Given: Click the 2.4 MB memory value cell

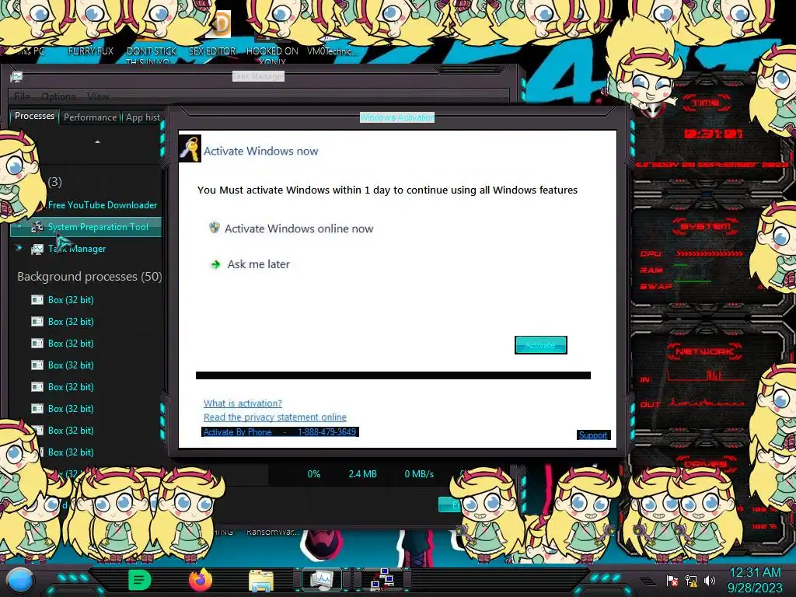Looking at the screenshot, I should (362, 474).
